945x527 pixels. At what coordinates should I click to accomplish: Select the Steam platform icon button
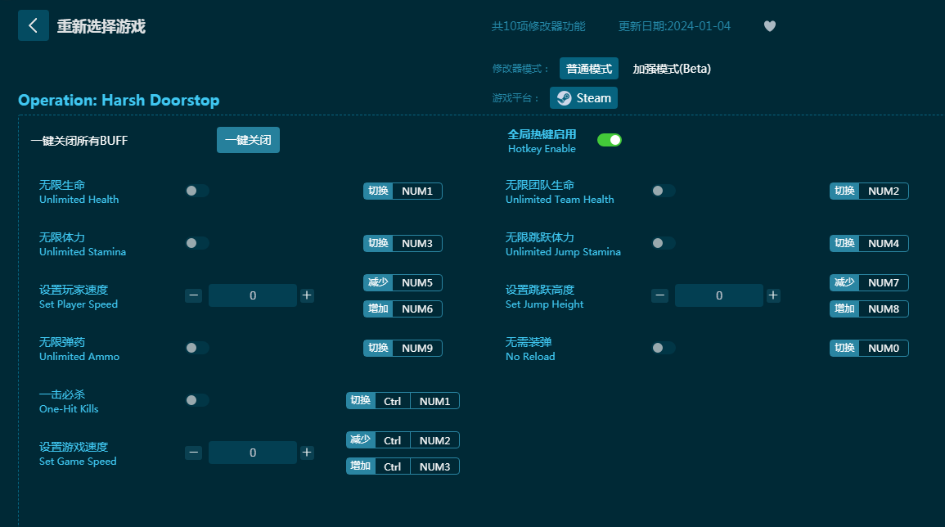583,98
